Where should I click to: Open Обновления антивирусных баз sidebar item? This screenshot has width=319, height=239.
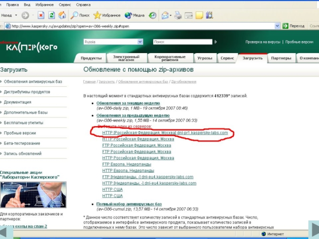click(x=33, y=82)
